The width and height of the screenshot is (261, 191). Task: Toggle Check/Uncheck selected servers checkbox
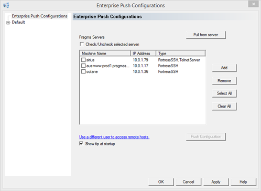tap(82, 44)
